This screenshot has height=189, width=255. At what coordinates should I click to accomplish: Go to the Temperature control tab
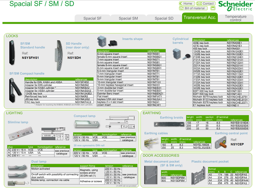point(236,18)
